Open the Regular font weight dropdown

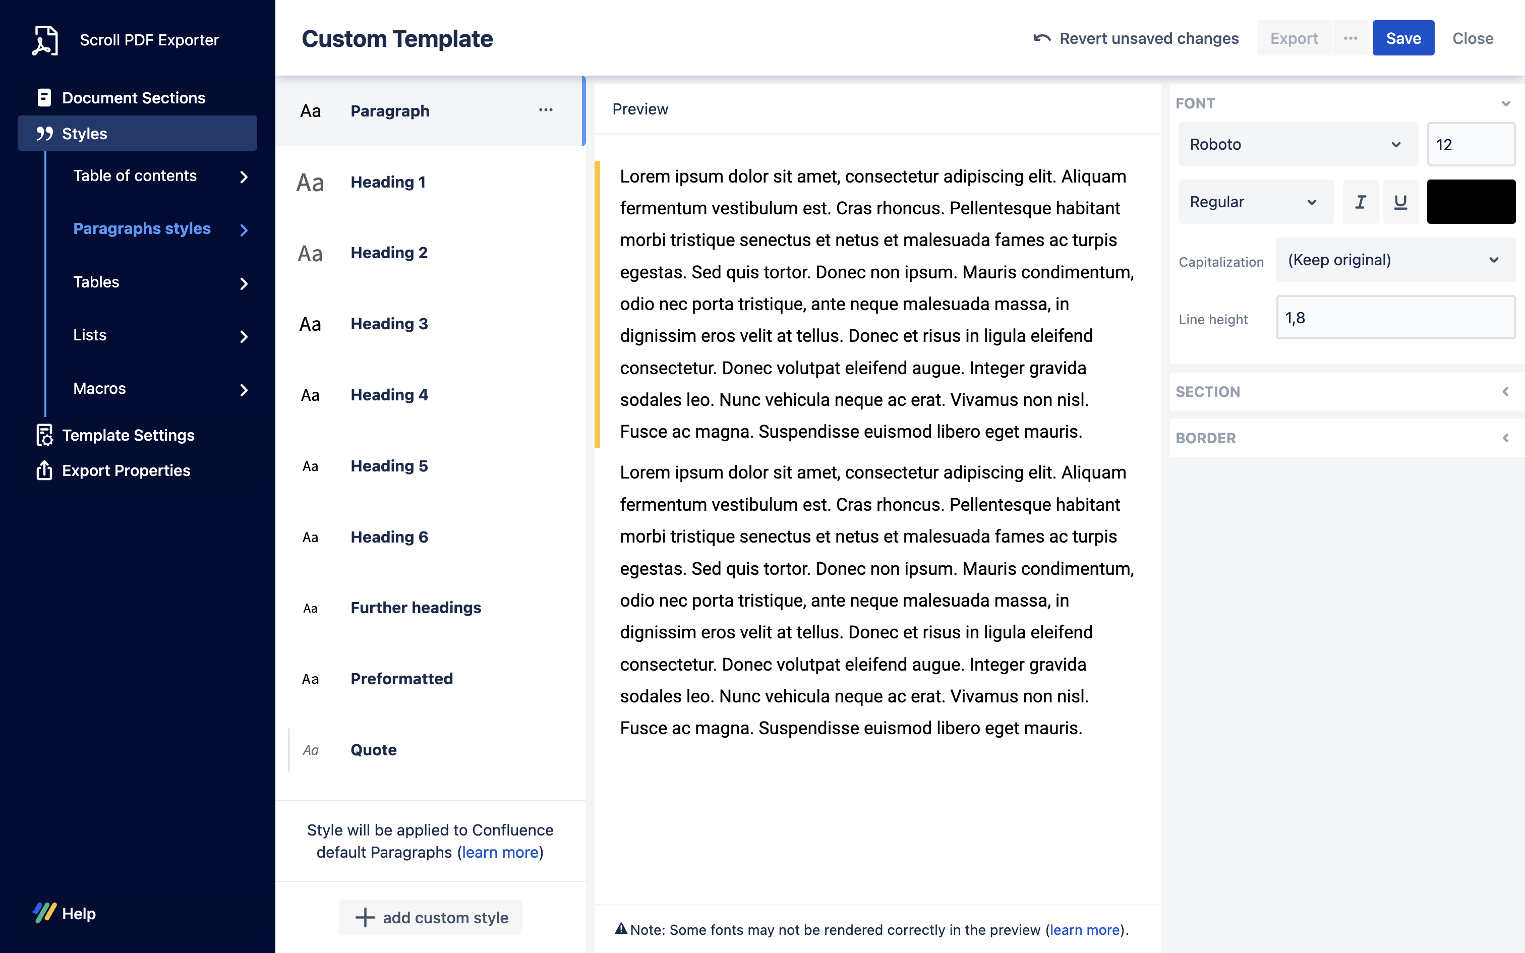click(x=1255, y=202)
